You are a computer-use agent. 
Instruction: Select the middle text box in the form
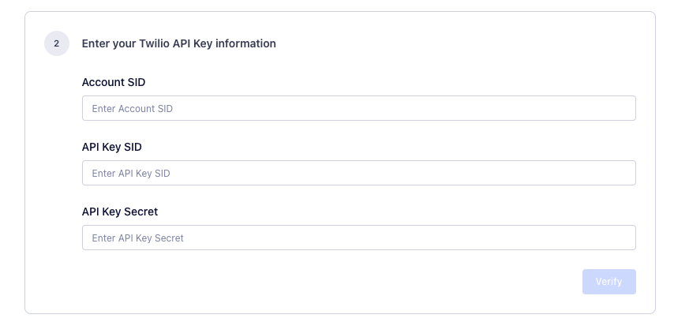[x=358, y=173]
